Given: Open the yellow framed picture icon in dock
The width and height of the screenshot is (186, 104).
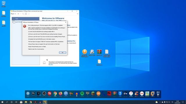Looking at the screenshot, I should [x=147, y=93].
